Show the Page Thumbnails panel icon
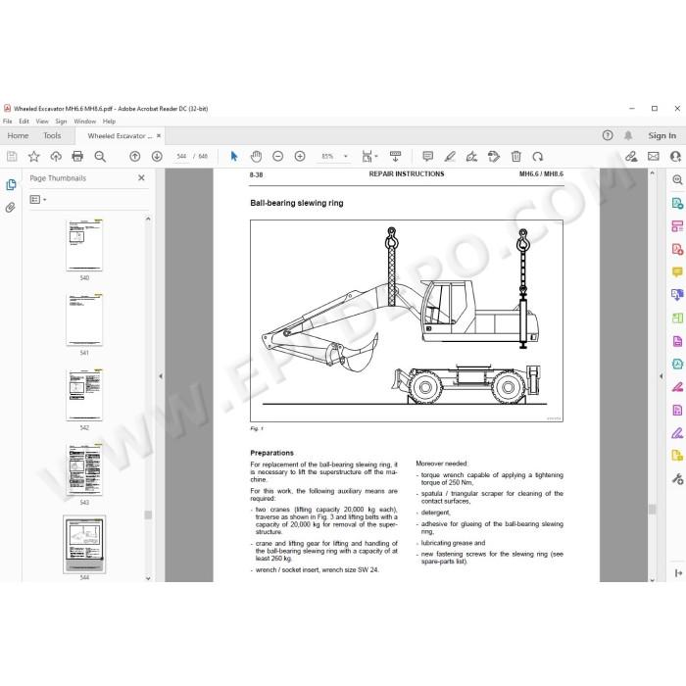Screen dimensions: 686x686 11,184
